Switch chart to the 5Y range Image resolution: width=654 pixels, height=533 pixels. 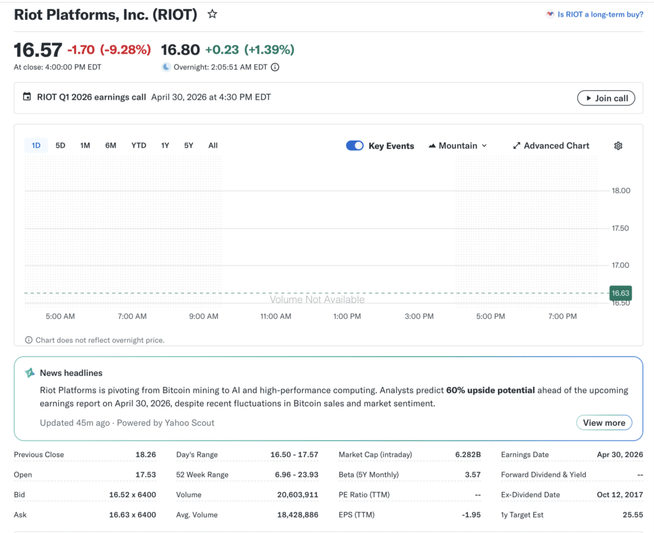pos(188,146)
